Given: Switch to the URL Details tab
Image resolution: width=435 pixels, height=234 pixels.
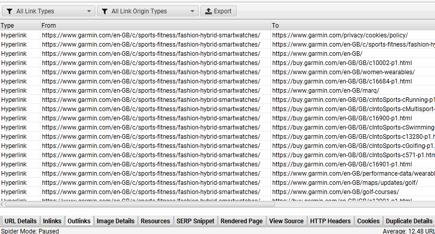Looking at the screenshot, I should click(20, 221).
